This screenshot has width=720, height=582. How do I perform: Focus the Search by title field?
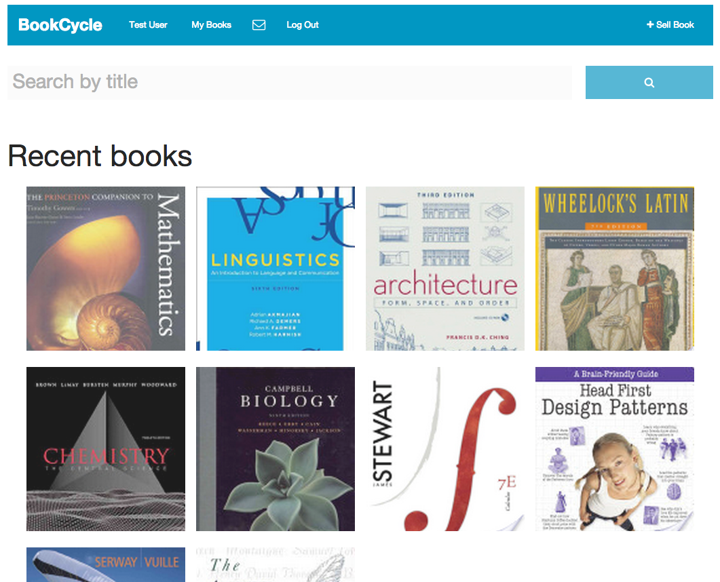[289, 82]
